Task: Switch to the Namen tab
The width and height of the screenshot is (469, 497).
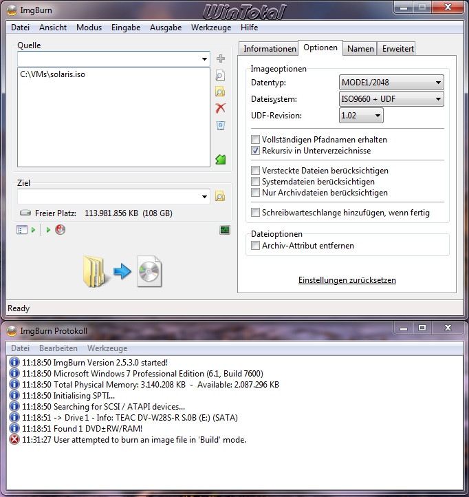Action: (x=360, y=49)
